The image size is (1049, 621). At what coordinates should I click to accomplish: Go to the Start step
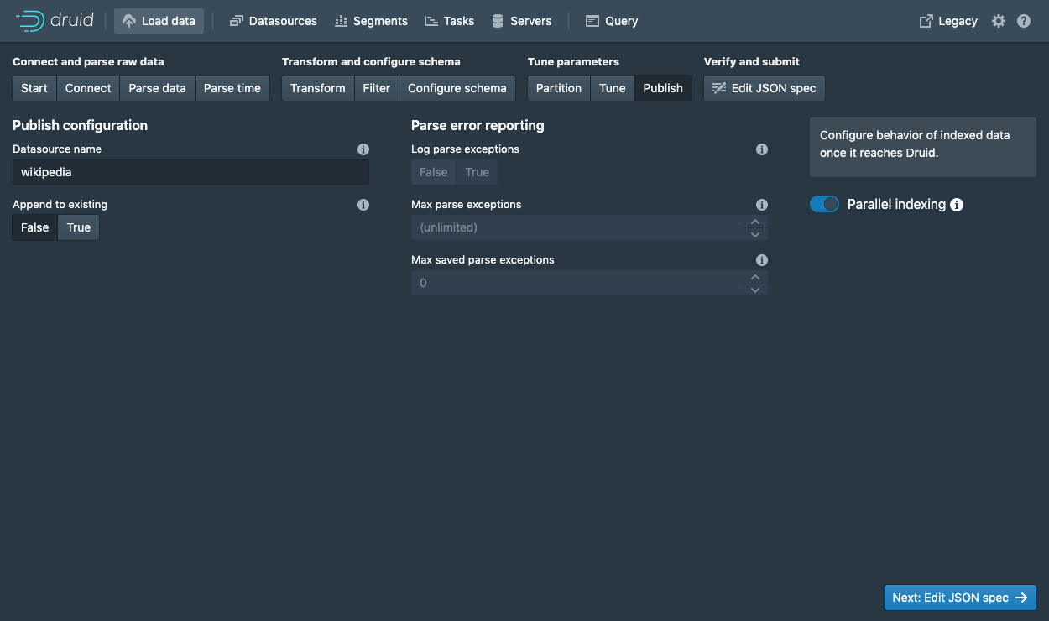tap(34, 88)
